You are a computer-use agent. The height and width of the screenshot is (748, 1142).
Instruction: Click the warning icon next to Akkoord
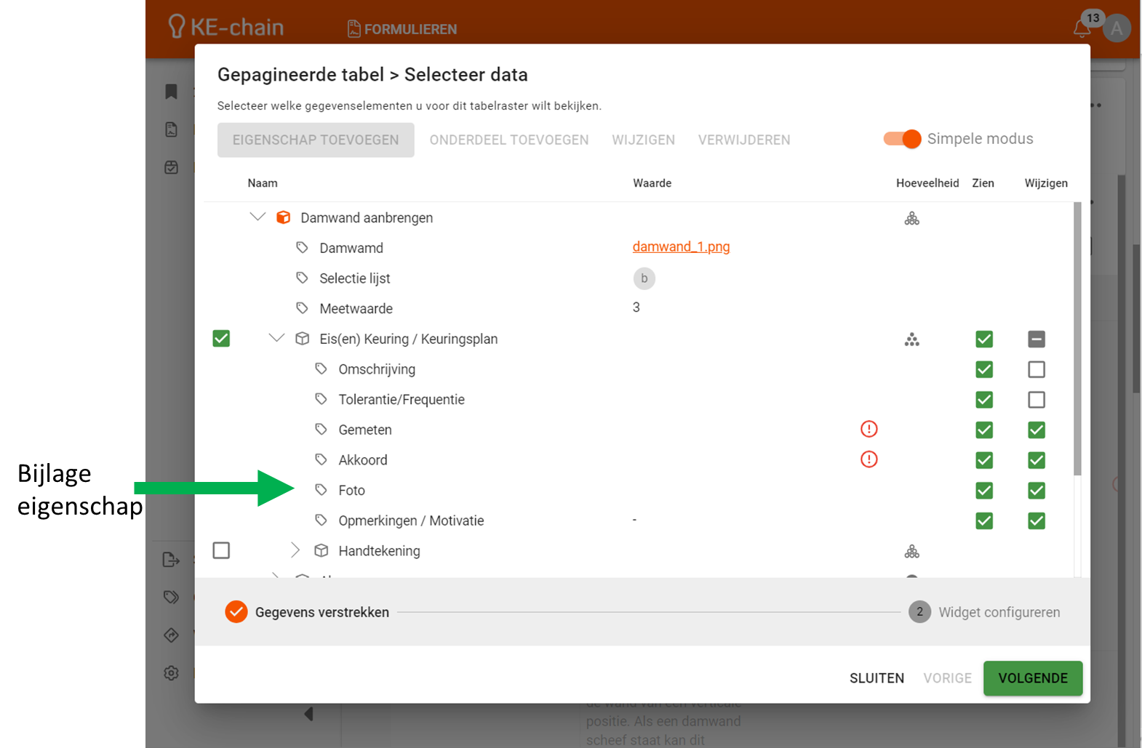869,459
